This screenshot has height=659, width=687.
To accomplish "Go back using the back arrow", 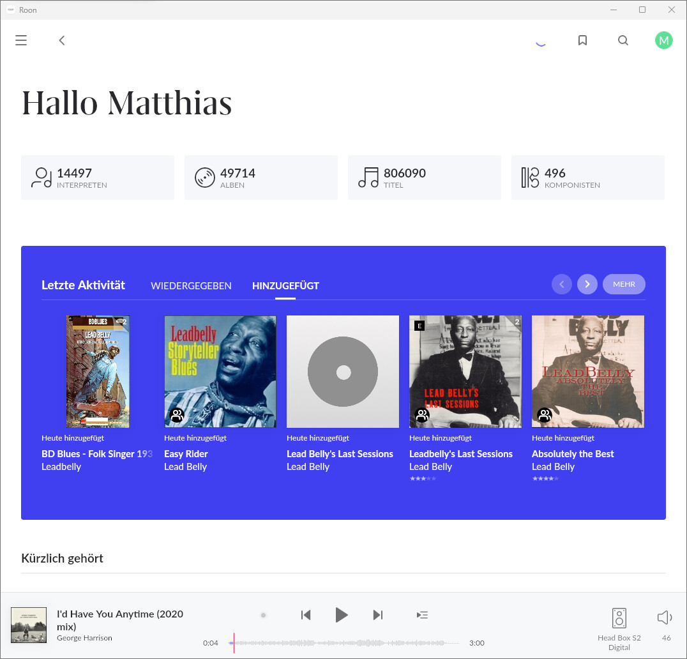I will click(62, 40).
